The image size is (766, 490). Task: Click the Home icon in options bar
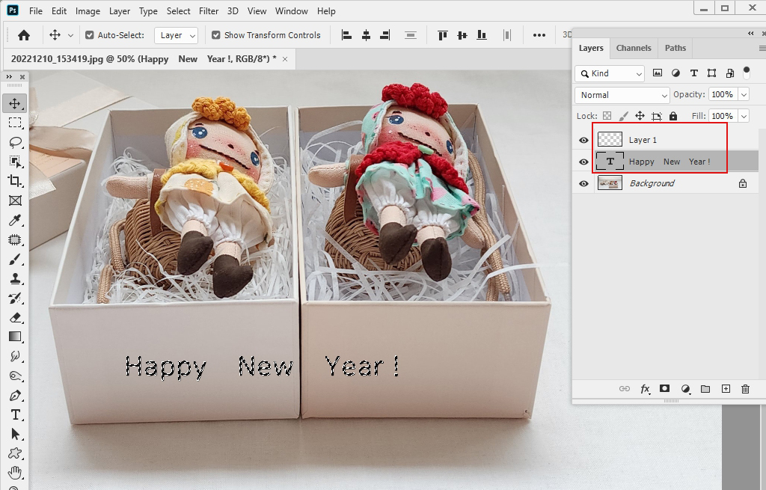[x=23, y=35]
